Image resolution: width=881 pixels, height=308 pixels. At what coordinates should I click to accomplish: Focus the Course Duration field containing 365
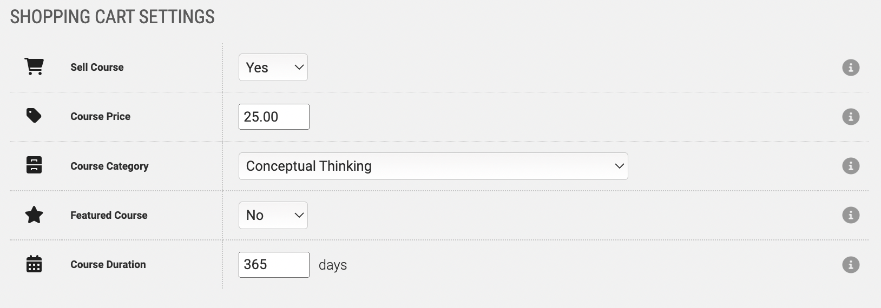274,265
